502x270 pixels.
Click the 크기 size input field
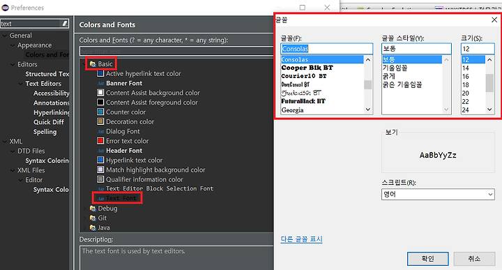[478, 49]
